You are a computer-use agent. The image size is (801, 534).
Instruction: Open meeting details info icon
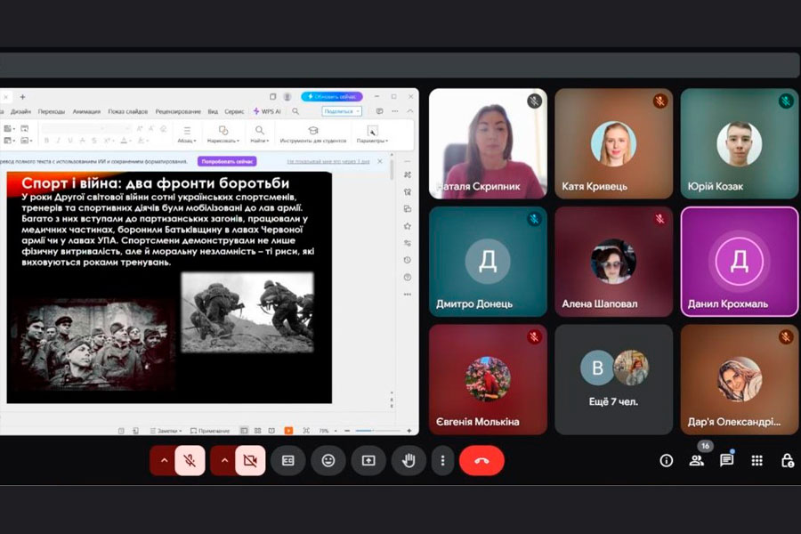[666, 460]
